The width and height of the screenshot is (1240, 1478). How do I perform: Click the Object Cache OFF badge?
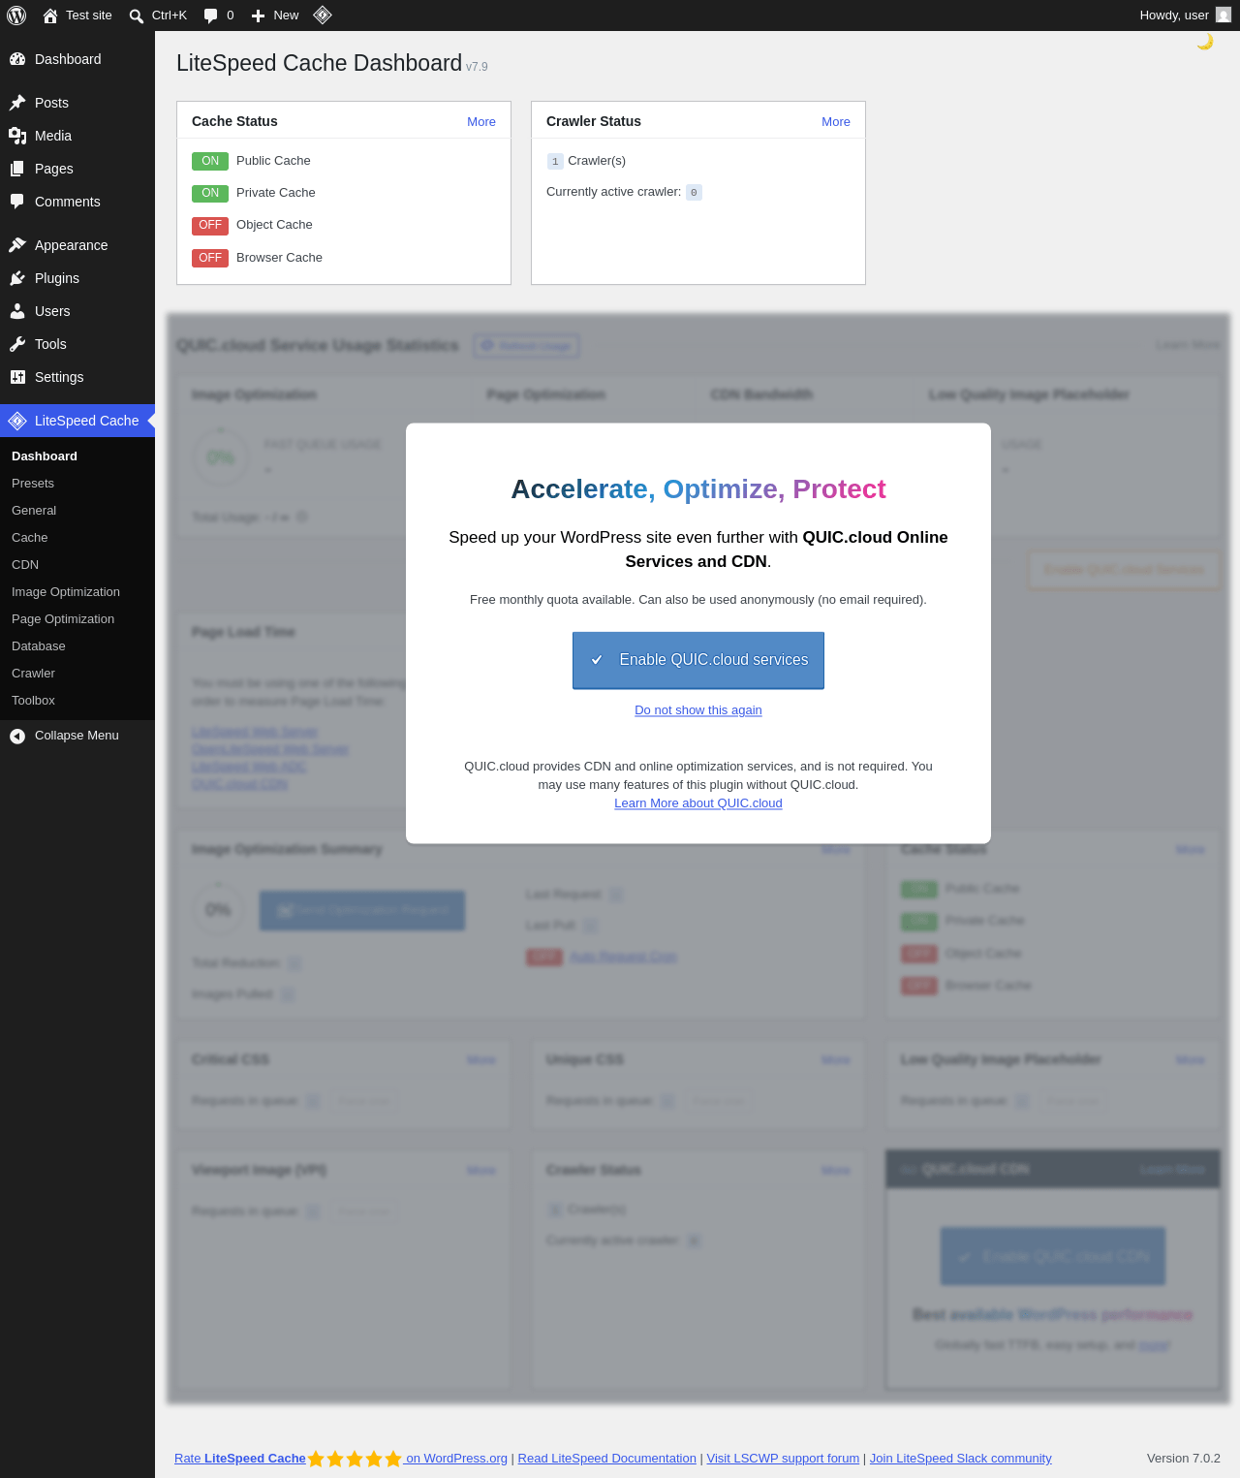[210, 225]
